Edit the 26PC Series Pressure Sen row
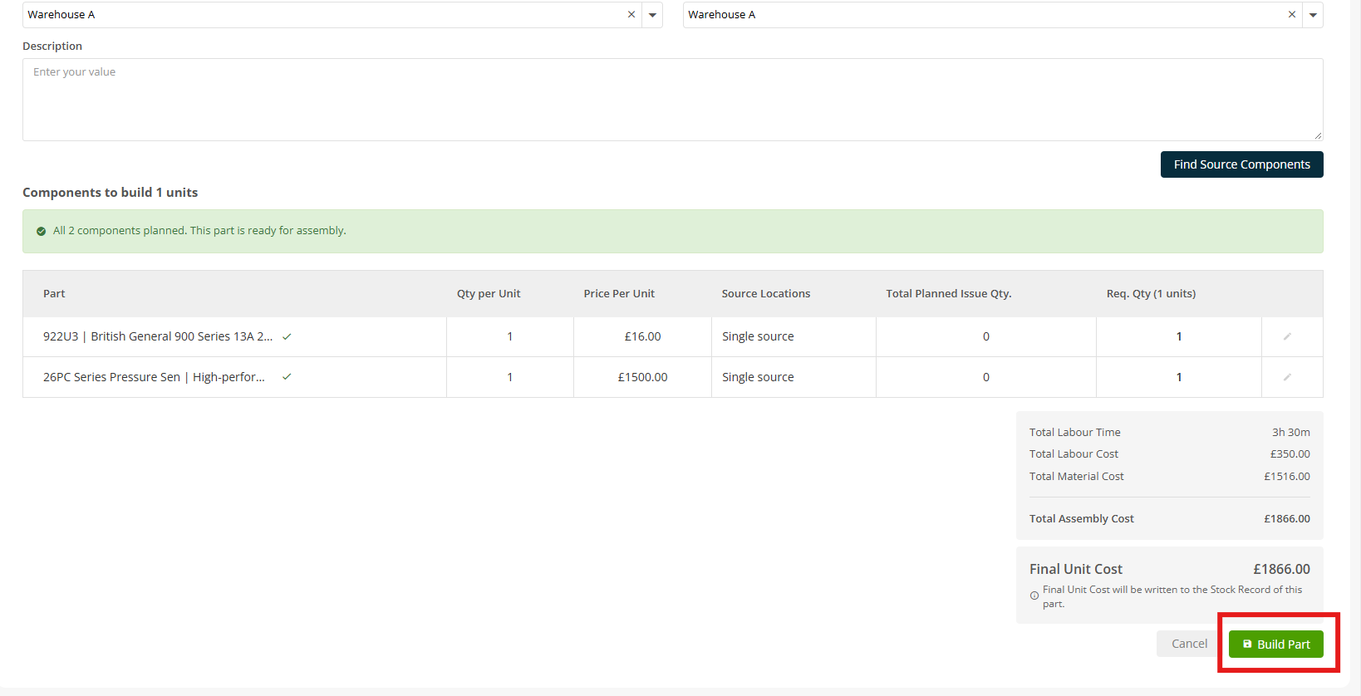 tap(1287, 377)
